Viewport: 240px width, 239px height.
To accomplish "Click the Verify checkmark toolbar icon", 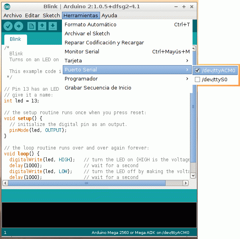I will [x=8, y=26].
